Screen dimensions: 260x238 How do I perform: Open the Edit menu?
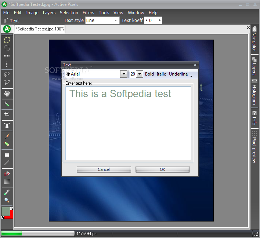tap(18, 13)
